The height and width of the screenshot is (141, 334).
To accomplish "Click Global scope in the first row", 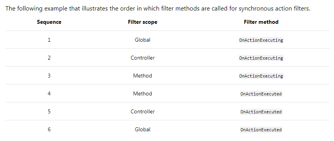I will click(x=142, y=40).
